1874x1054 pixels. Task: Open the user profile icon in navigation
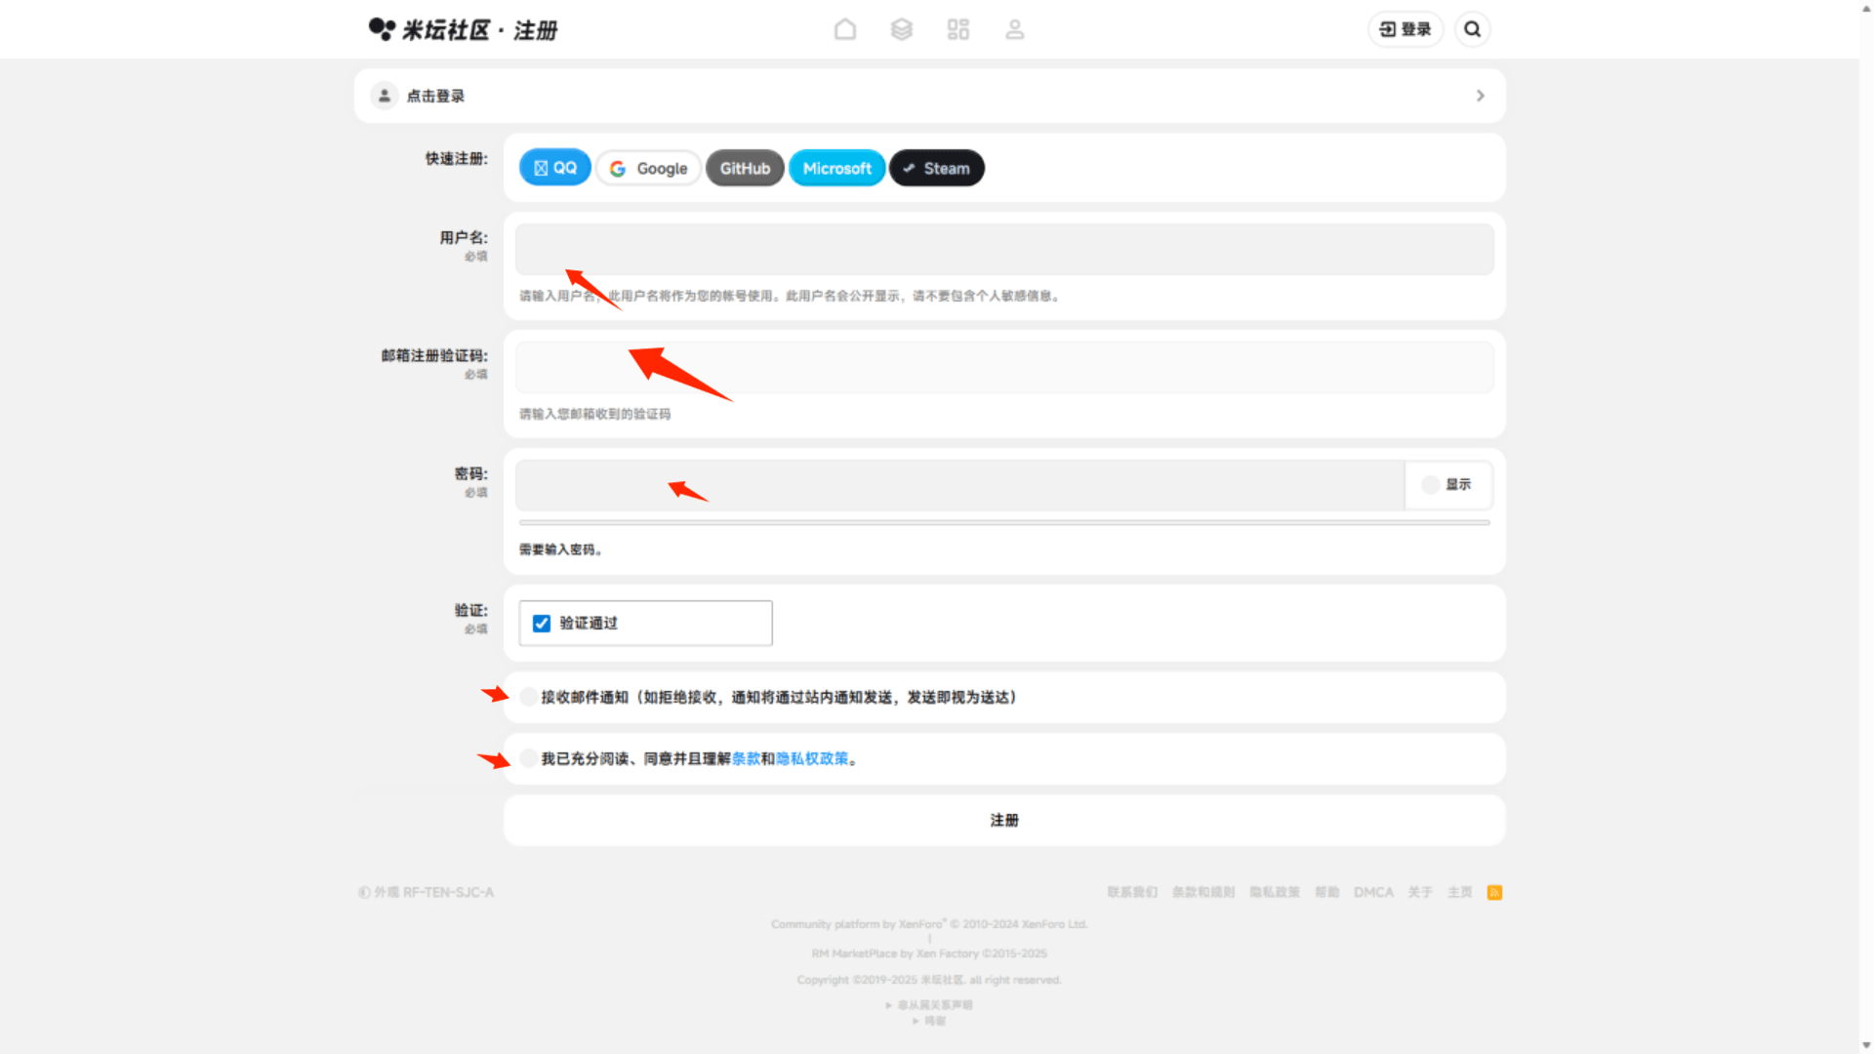pyautogui.click(x=1015, y=29)
